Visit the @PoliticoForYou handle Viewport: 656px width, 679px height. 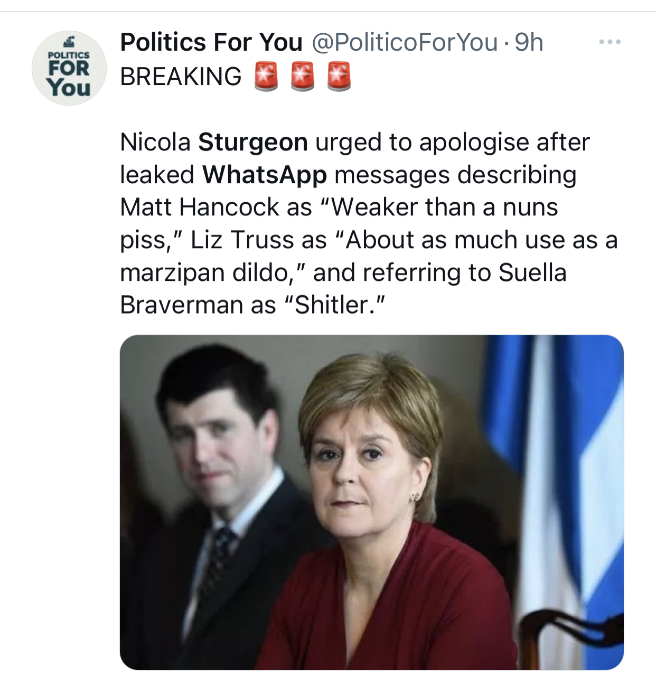pos(405,42)
